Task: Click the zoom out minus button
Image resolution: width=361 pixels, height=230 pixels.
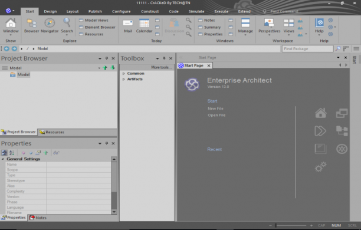Action: coord(271,226)
